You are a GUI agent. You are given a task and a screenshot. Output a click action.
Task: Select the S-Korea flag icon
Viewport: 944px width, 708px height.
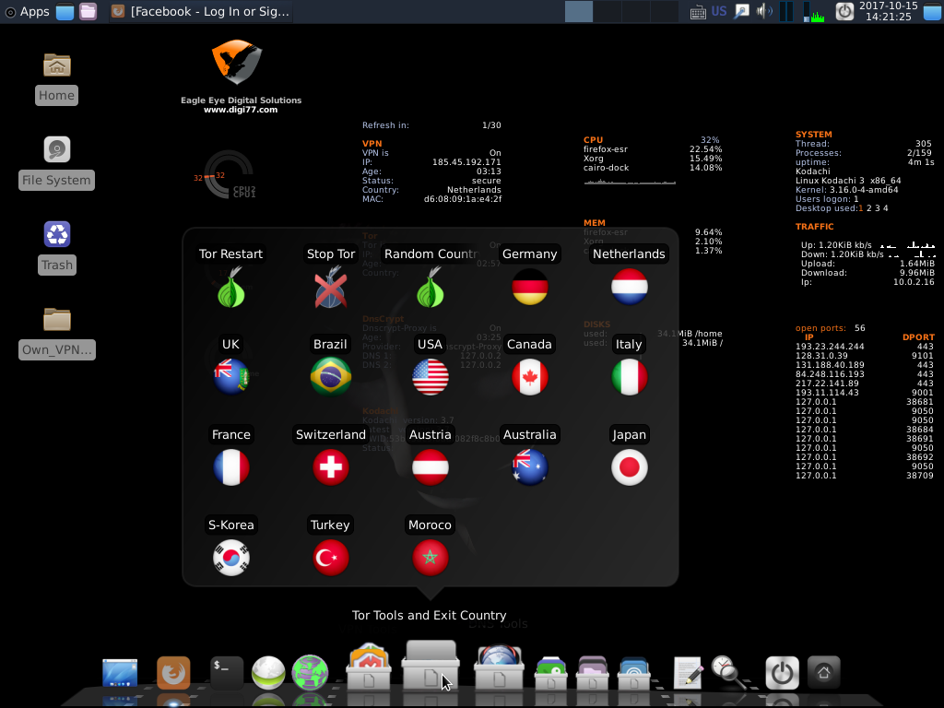[x=231, y=558]
